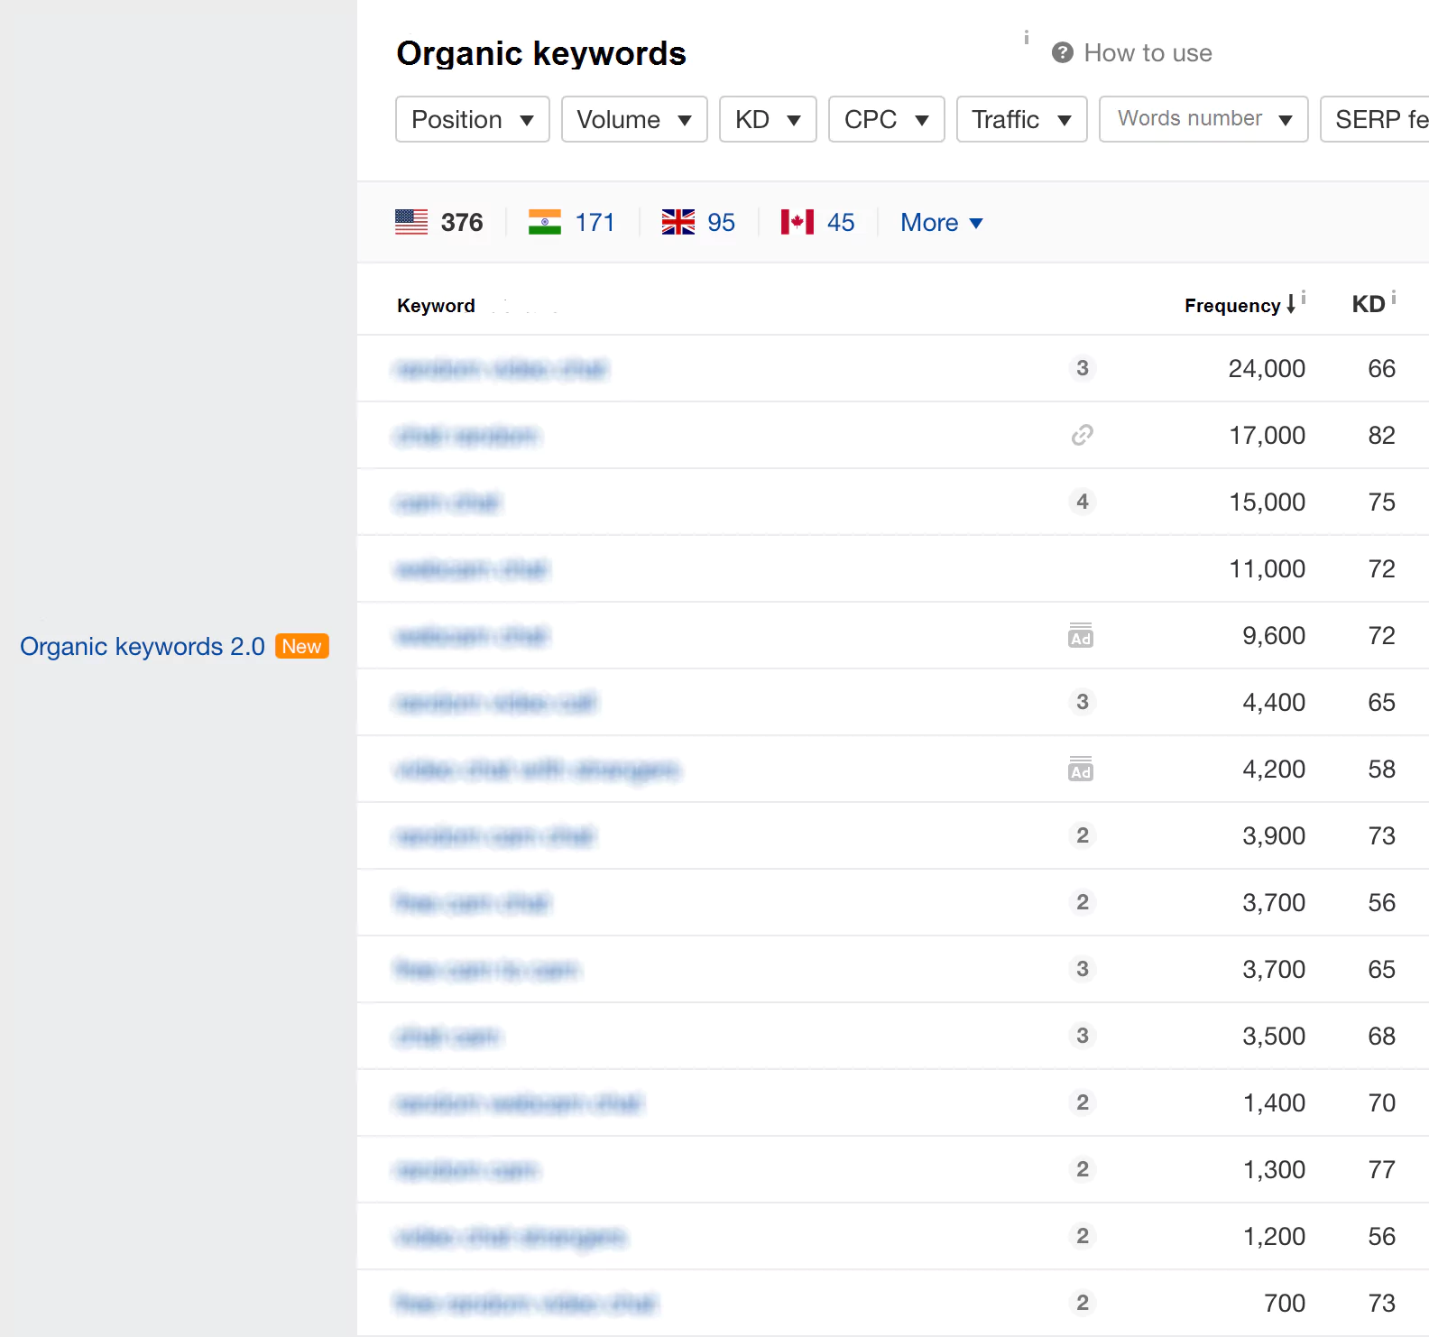Expand the More countries dropdown
1429x1337 pixels.
pos(941,223)
